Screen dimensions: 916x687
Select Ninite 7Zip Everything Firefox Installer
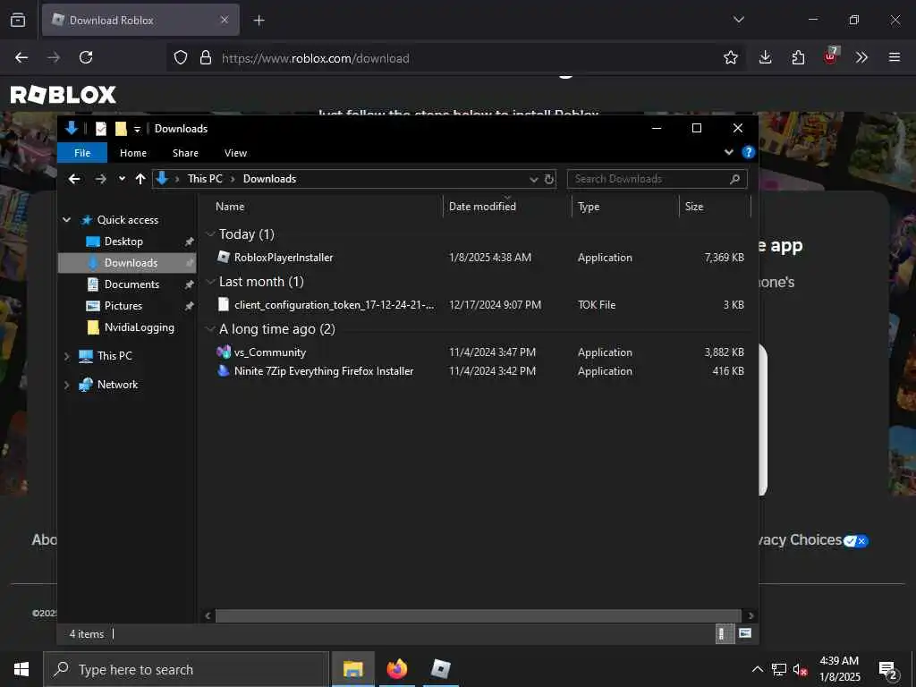click(x=480, y=371)
